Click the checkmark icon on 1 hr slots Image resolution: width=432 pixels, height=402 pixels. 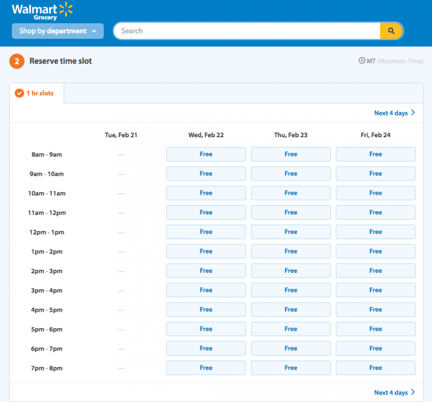pos(19,93)
